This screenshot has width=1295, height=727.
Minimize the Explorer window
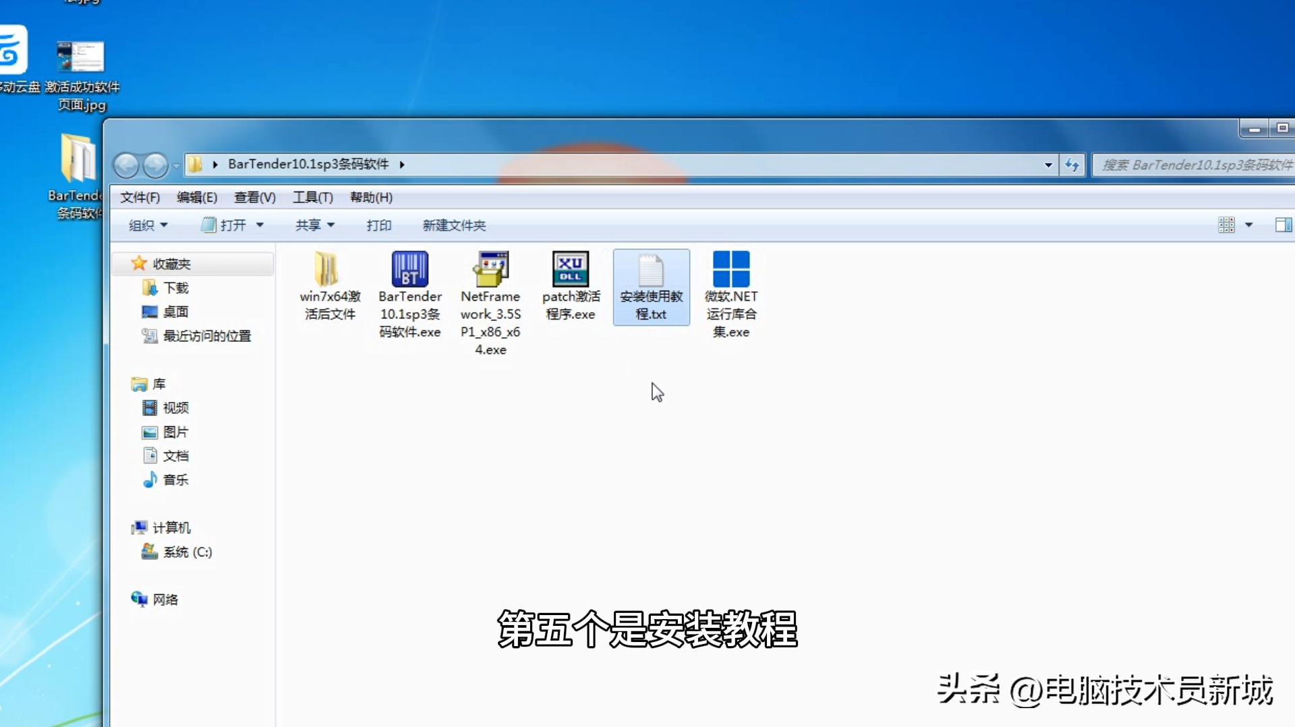[x=1255, y=128]
